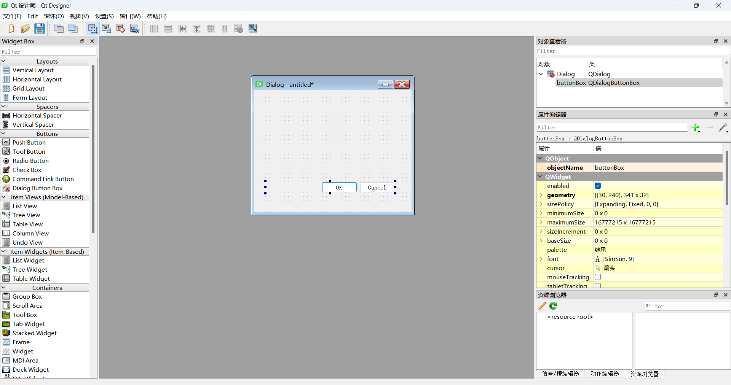Viewport: 731px width, 385px height.
Task: Enable the mouseTracking property checkbox
Action: click(x=598, y=277)
